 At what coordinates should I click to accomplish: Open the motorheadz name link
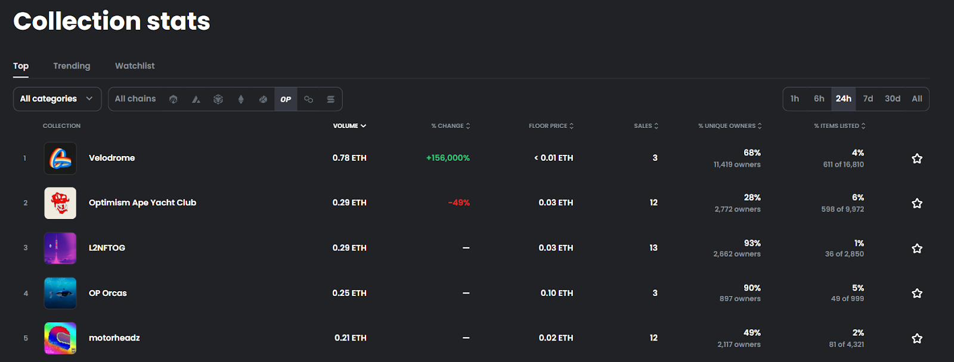coord(114,338)
